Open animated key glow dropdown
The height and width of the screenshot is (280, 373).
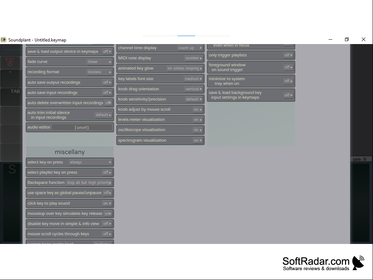184,68
